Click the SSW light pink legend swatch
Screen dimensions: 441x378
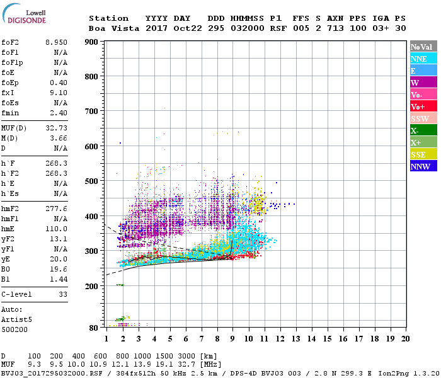point(423,118)
